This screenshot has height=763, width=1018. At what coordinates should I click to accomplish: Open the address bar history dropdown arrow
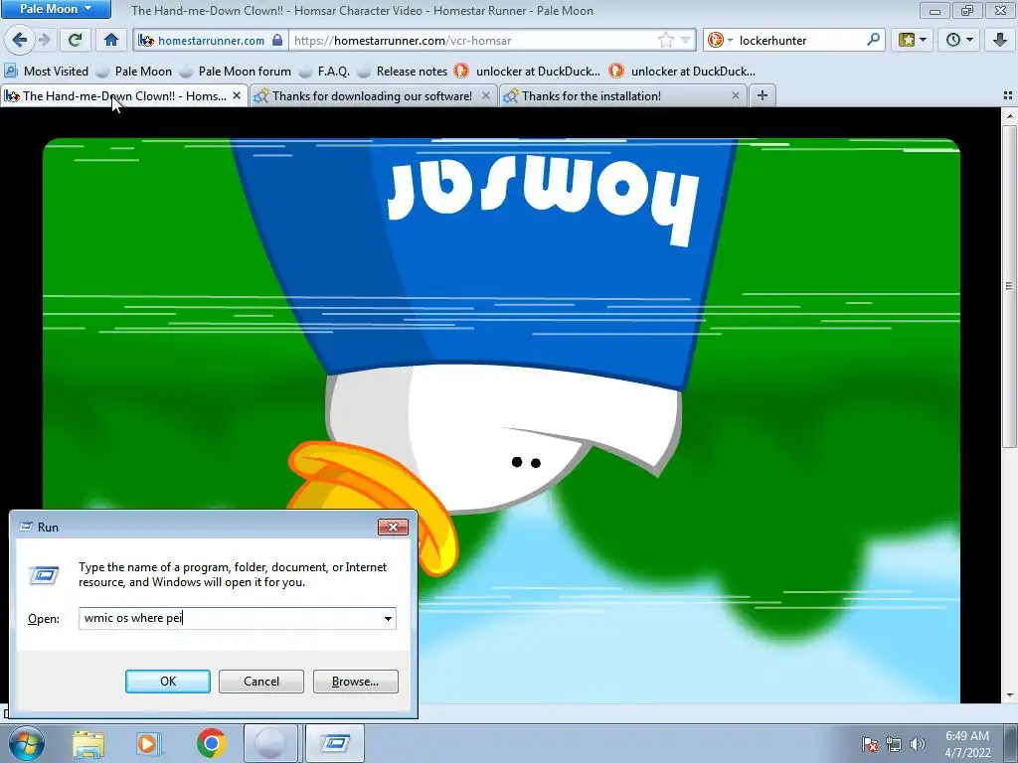coord(685,40)
